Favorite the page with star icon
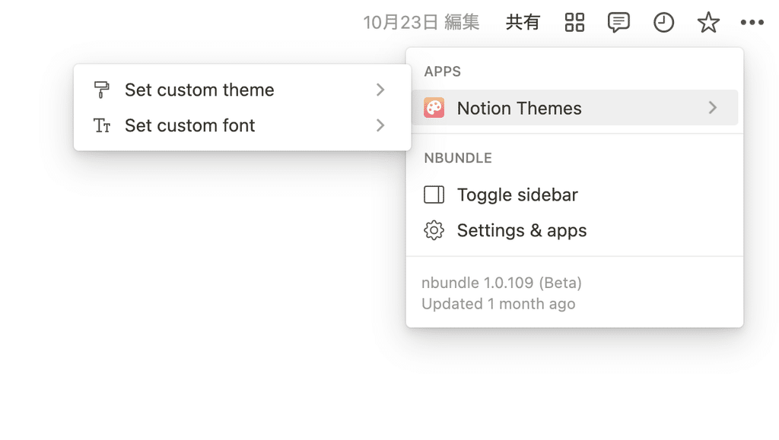The image size is (779, 440). pyautogui.click(x=708, y=22)
